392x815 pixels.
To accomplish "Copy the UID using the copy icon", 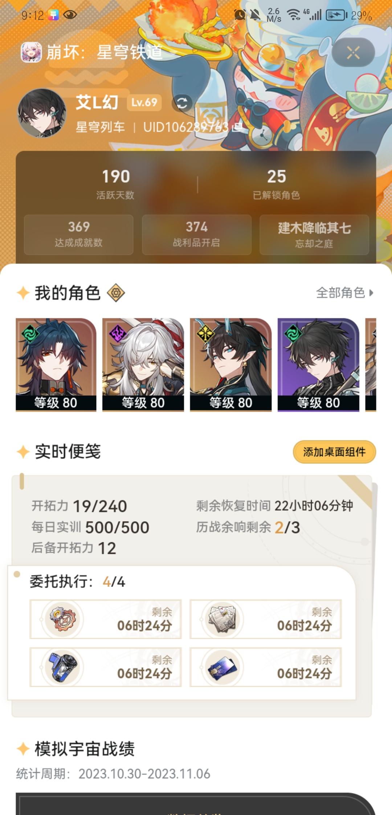I will [237, 127].
